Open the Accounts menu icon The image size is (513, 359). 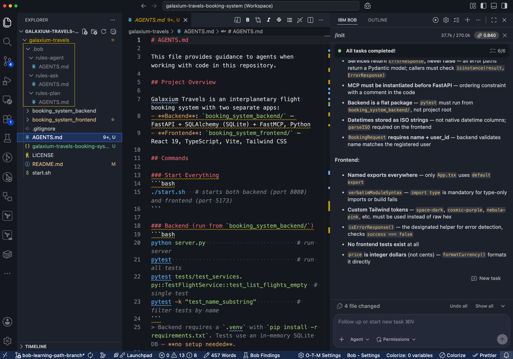coord(7,322)
